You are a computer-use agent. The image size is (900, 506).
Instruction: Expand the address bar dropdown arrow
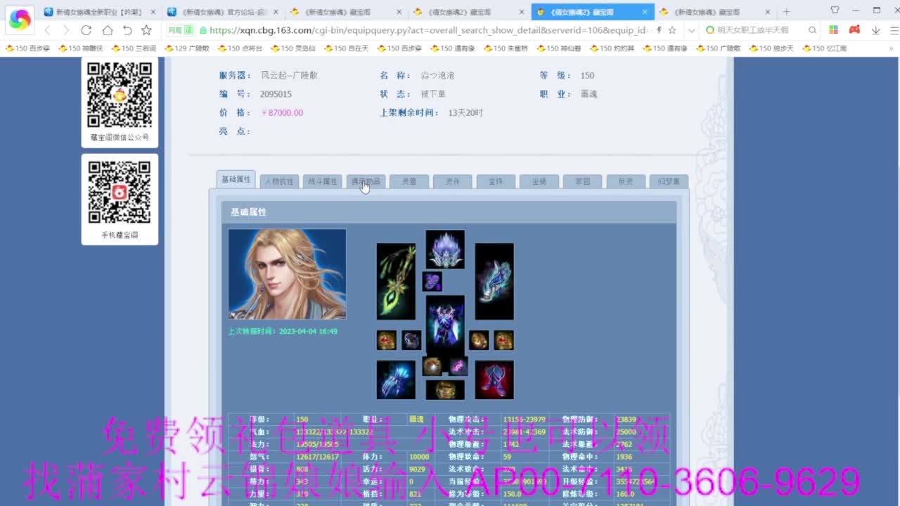point(691,30)
